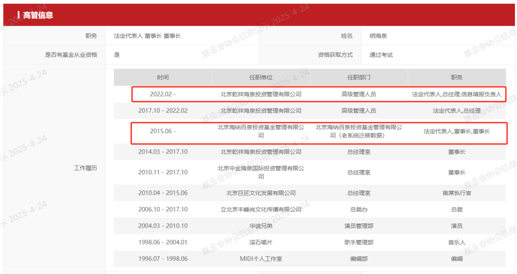Screen dimensions: 517x274
Task: Select the 通过考试 value
Action: click(381, 55)
